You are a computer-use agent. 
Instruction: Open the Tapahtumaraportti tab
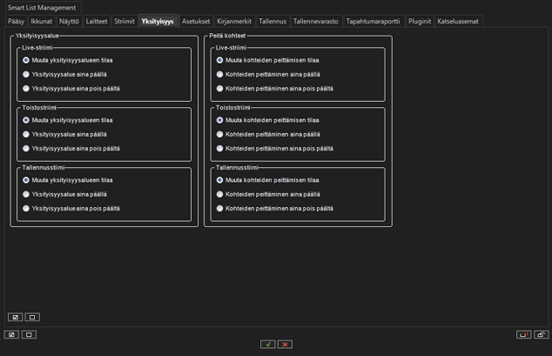pos(373,22)
